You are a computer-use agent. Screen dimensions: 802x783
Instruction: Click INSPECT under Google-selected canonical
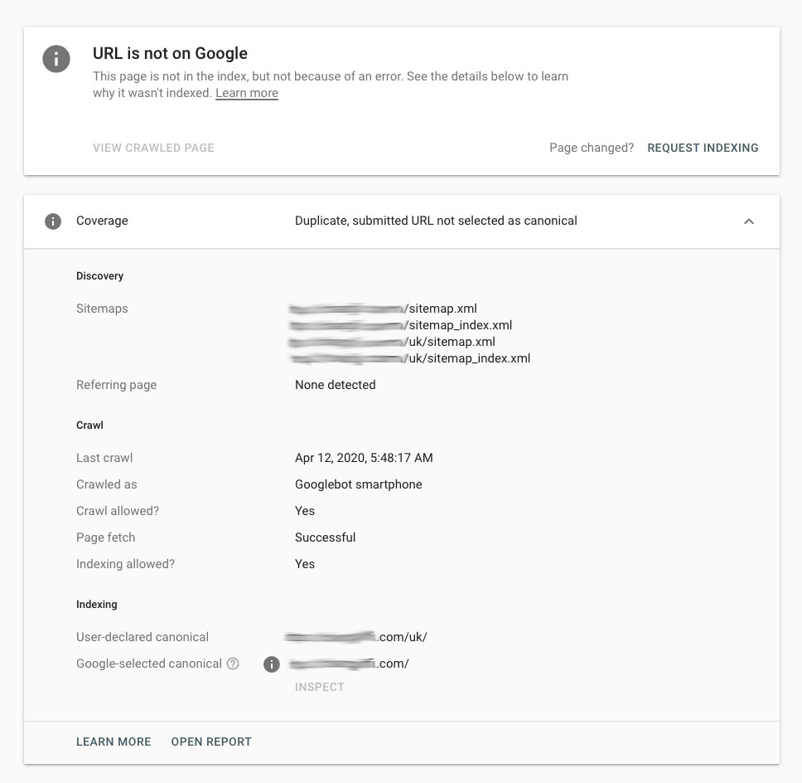tap(319, 687)
